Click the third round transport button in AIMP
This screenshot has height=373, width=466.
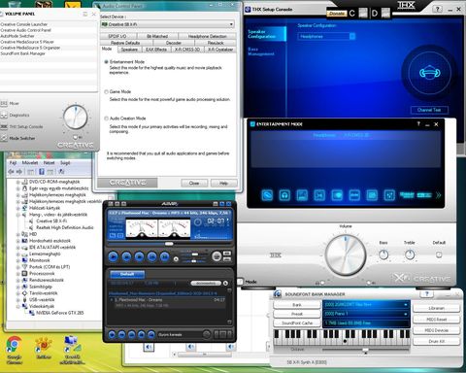139,256
